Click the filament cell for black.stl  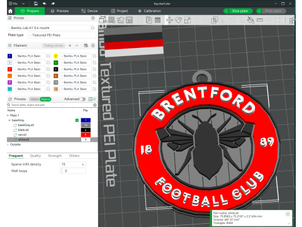(x=86, y=130)
